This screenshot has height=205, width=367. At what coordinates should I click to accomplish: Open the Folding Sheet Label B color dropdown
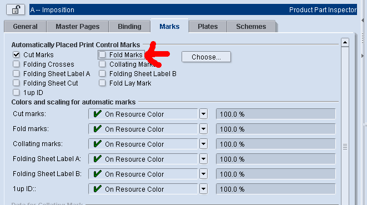(x=203, y=174)
